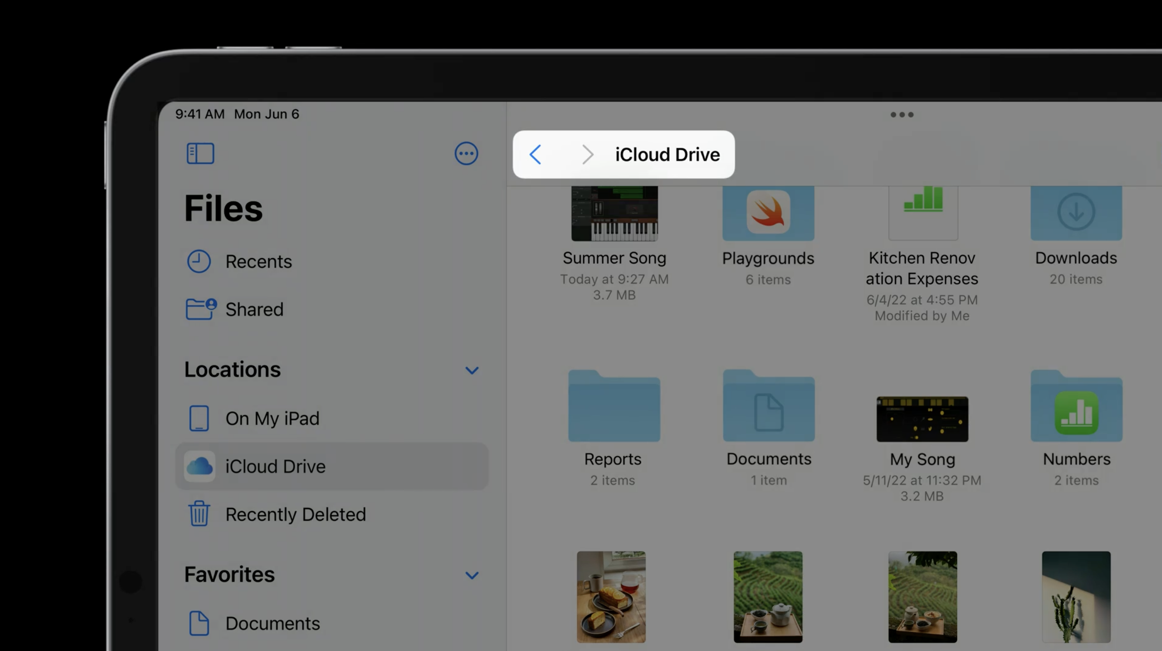Viewport: 1162px width, 651px height.
Task: Open Recently Deleted trash
Action: 295,514
